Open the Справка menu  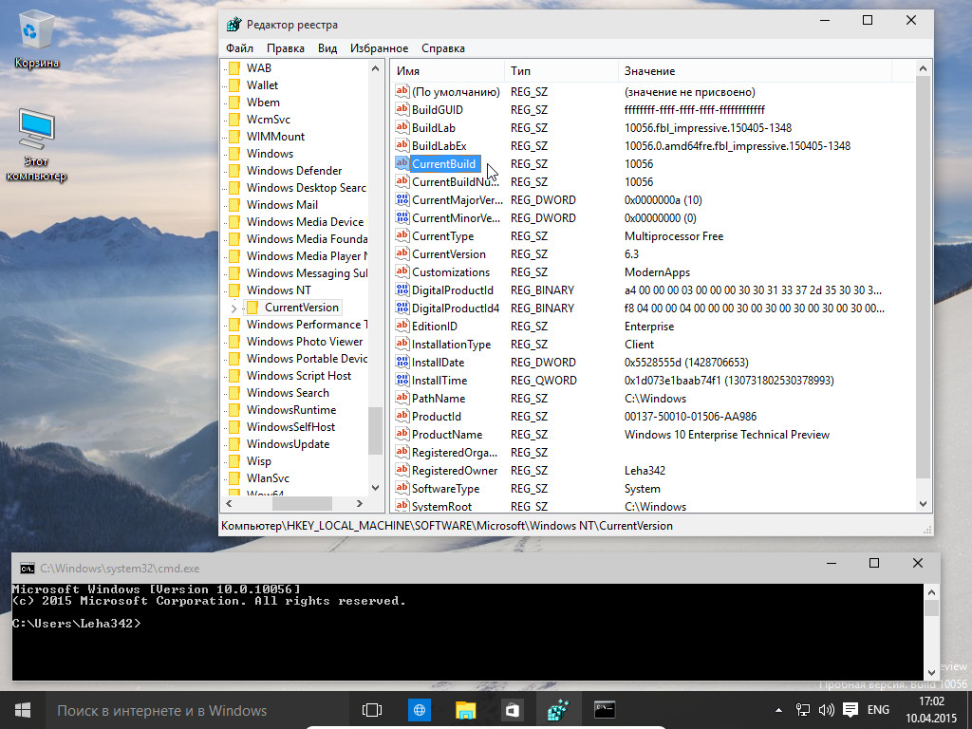443,48
